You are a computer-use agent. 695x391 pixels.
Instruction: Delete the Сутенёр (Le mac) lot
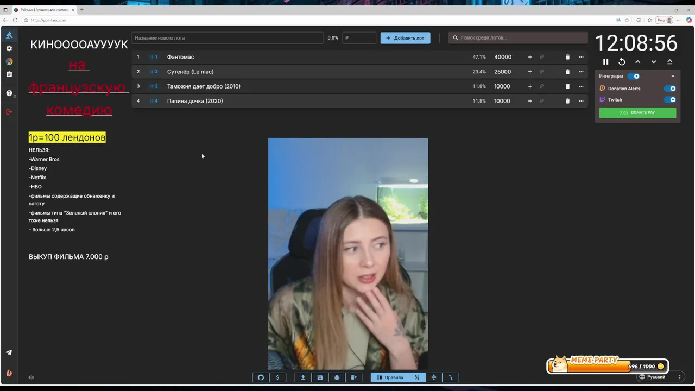(x=567, y=72)
